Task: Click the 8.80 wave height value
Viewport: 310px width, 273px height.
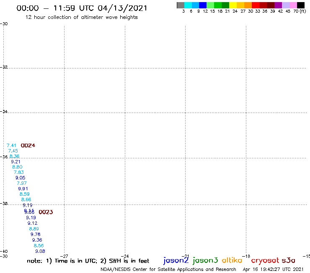Action: (x=17, y=167)
